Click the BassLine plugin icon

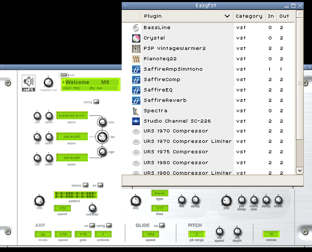[136, 28]
